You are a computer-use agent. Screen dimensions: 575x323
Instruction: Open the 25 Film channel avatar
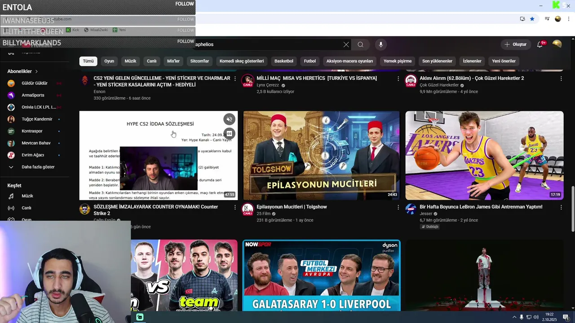(248, 209)
